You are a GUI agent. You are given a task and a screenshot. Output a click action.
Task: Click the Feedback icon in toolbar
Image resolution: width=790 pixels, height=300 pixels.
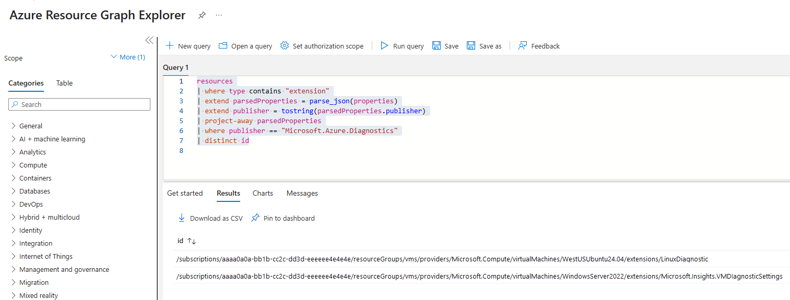(523, 46)
